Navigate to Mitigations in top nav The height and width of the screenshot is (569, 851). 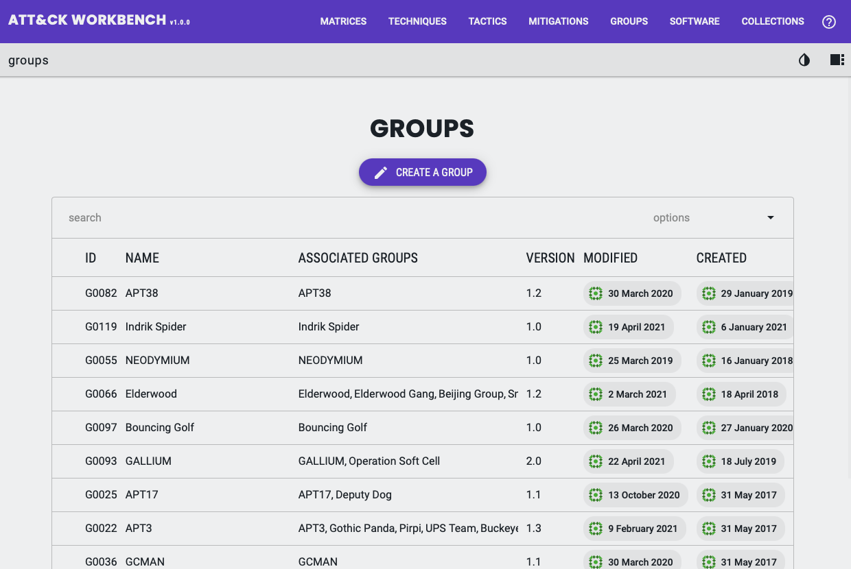coord(558,21)
